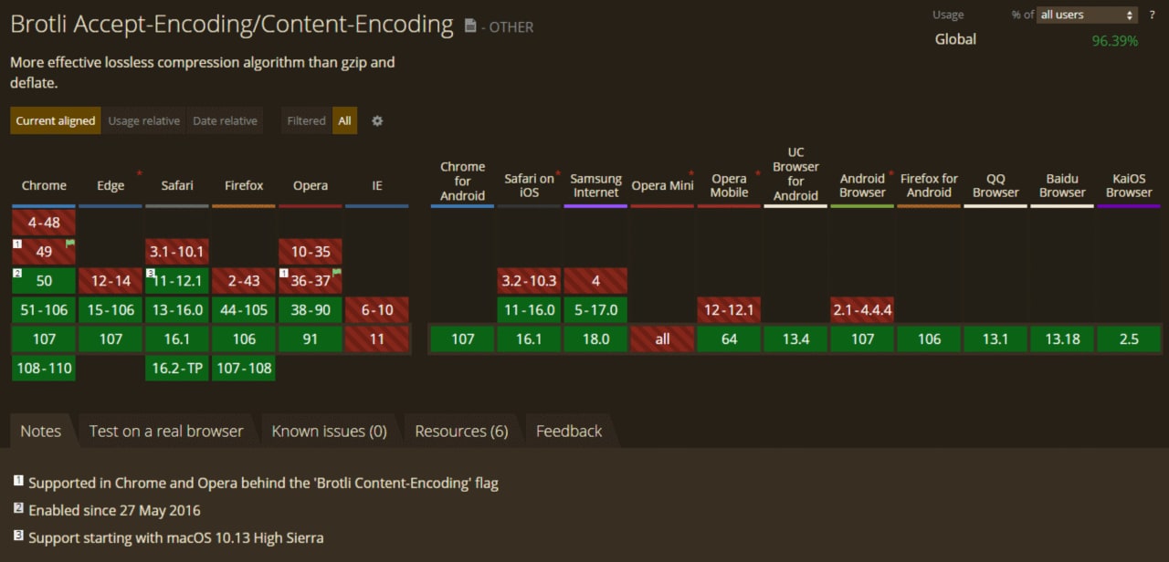Click footnote badge 1 on the Chrome 49 cell
Viewport: 1169px width, 562px height.
(x=16, y=243)
